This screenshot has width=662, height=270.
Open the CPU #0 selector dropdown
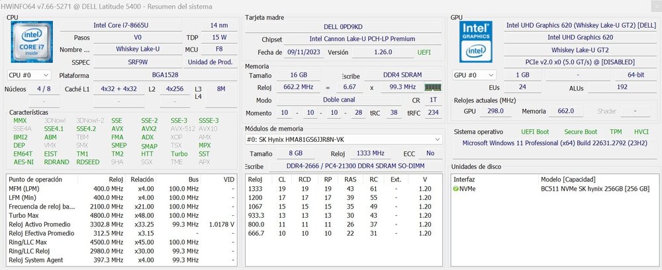click(x=29, y=75)
